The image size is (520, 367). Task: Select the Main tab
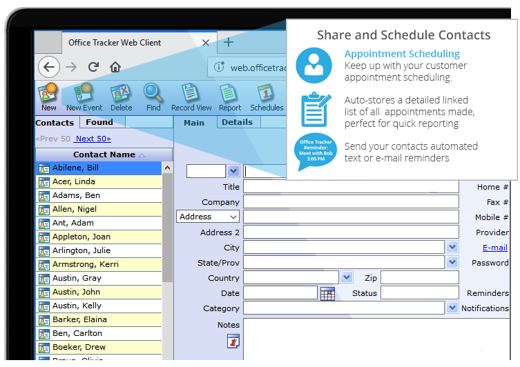194,123
